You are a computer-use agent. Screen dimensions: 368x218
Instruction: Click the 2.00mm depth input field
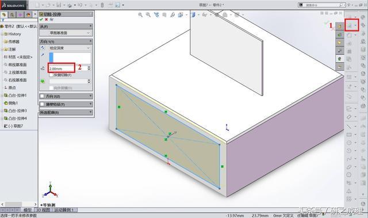62,68
